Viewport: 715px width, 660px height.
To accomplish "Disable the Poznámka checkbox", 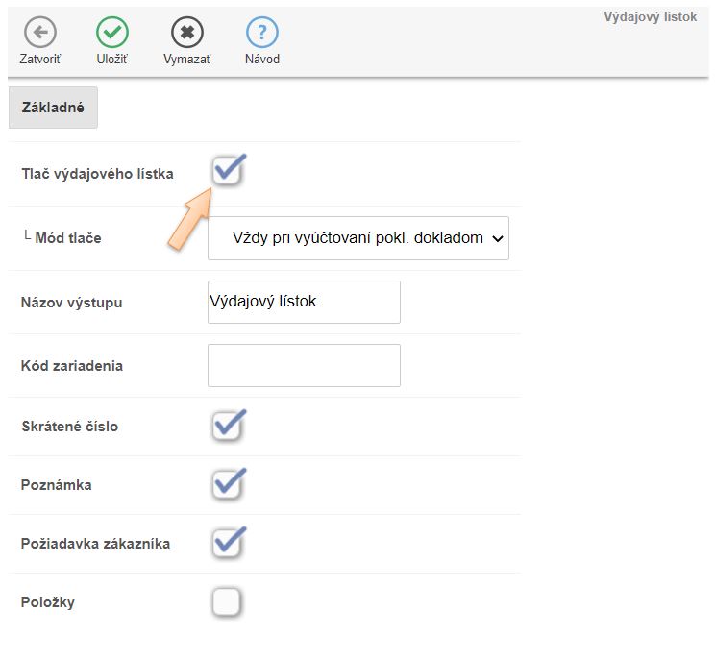I will [226, 485].
